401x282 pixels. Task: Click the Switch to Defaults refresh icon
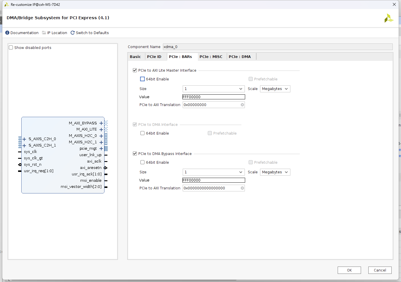73,33
